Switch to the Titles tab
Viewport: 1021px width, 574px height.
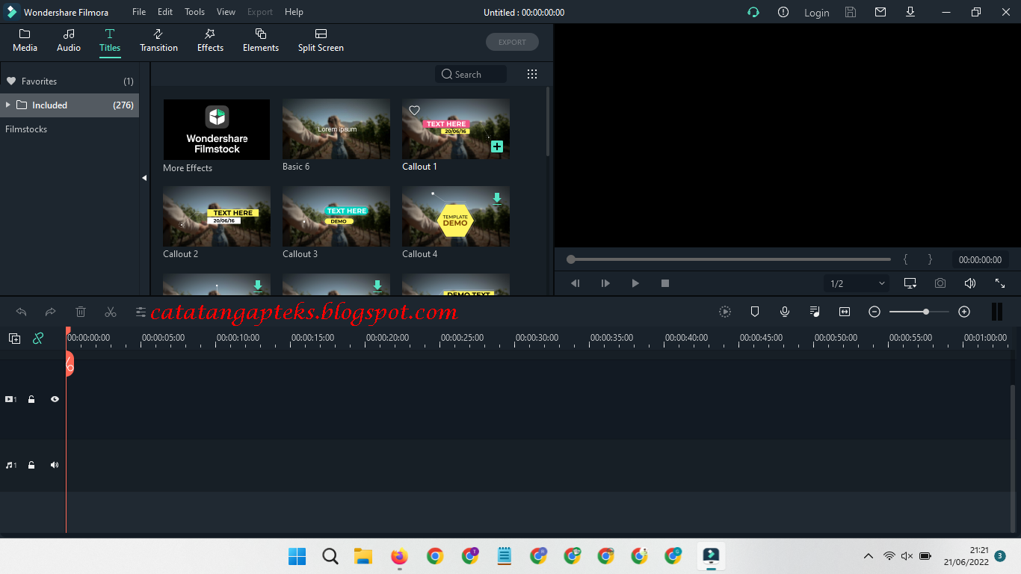(110, 41)
